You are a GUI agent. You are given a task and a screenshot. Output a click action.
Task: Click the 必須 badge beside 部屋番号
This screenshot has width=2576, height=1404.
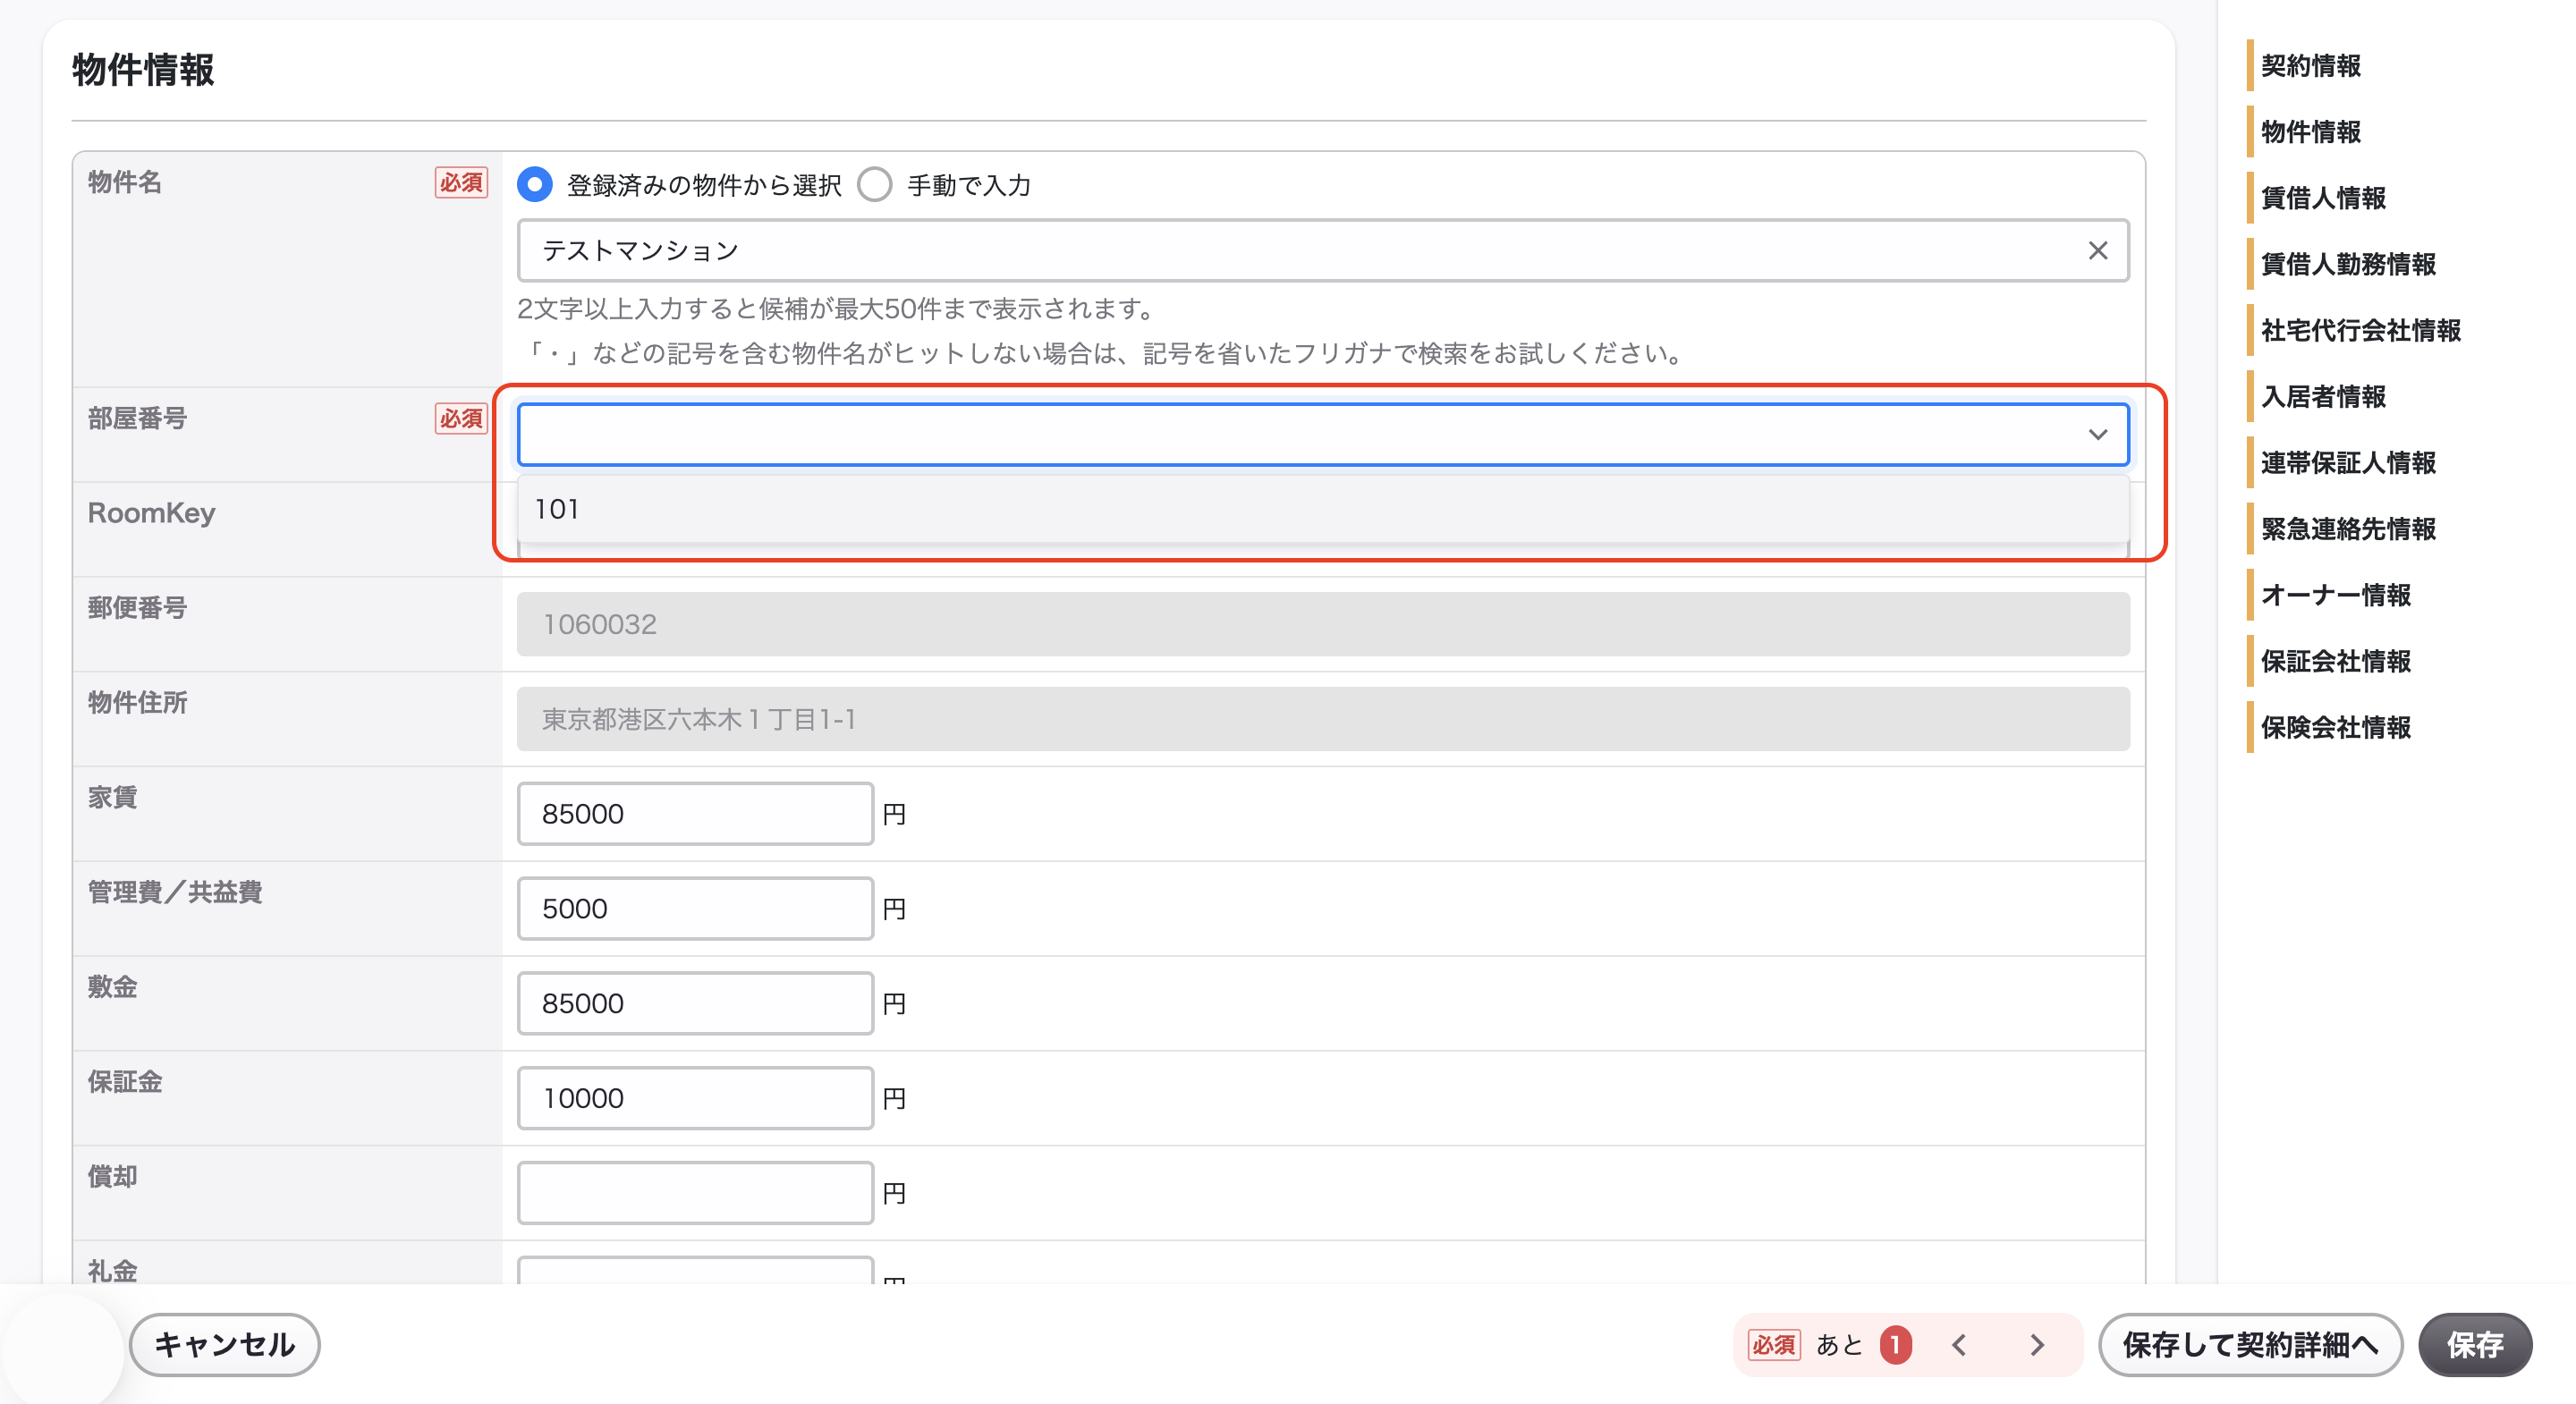[461, 419]
